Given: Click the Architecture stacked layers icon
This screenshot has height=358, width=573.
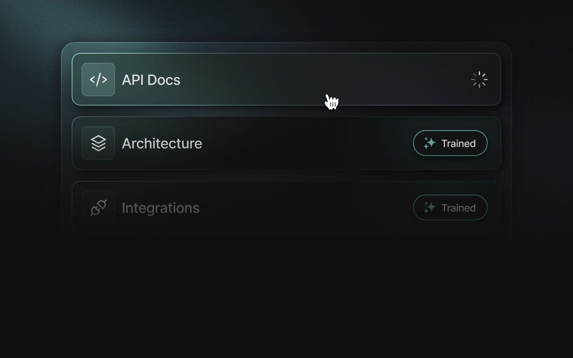Looking at the screenshot, I should coord(98,143).
